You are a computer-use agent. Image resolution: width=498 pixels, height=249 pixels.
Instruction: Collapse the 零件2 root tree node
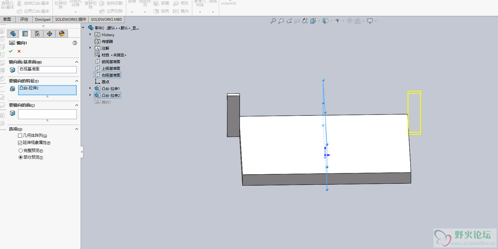[x=83, y=28]
